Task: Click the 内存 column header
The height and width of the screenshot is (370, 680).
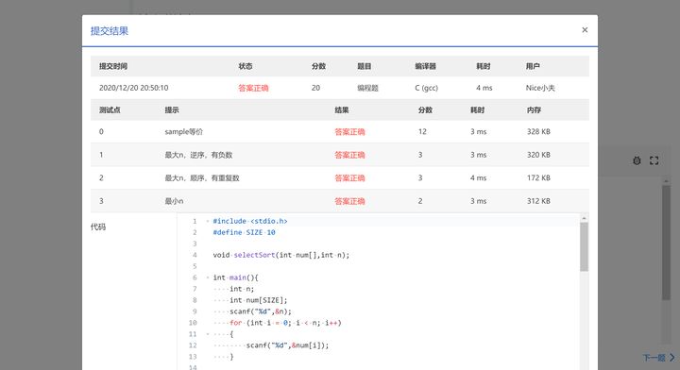Action: (534, 110)
